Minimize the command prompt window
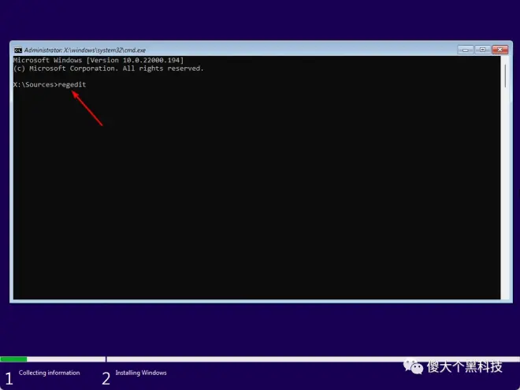Viewport: 520px width, 390px height. coord(466,50)
